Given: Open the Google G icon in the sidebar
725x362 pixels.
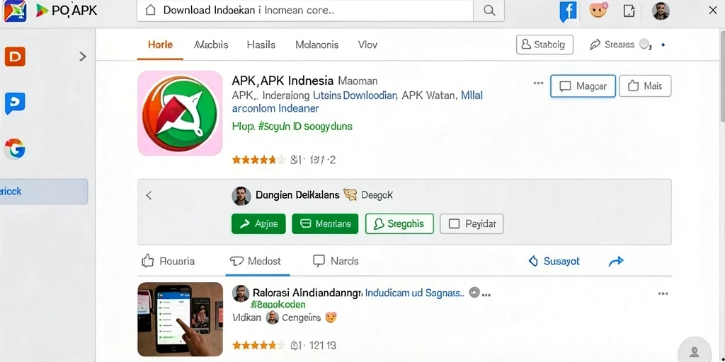Looking at the screenshot, I should coord(15,148).
